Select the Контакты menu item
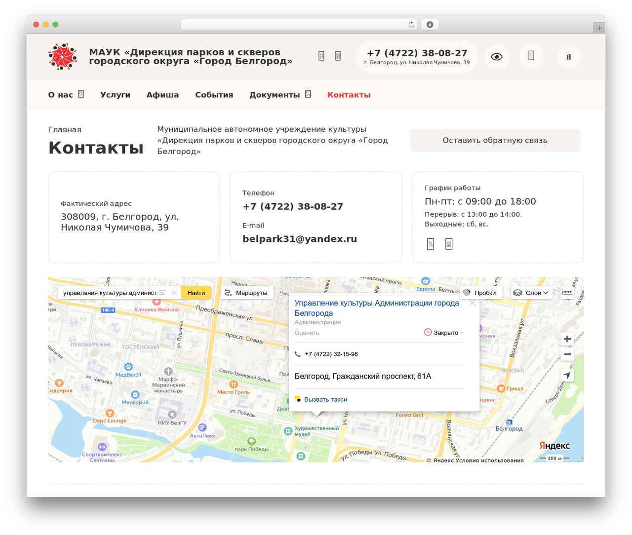Viewport: 632px width, 535px height. click(x=349, y=95)
